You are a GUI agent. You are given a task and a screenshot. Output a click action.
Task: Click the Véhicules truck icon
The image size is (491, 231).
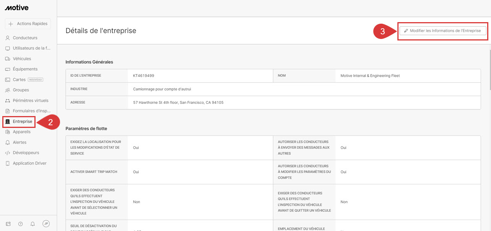tap(8, 59)
